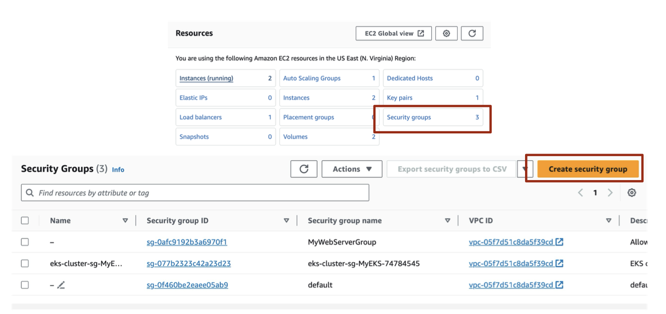Open the EC2 Global view button
666x314 pixels.
pyautogui.click(x=394, y=33)
